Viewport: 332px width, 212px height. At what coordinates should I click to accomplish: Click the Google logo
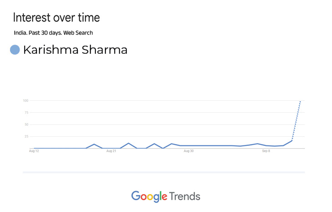[149, 196]
